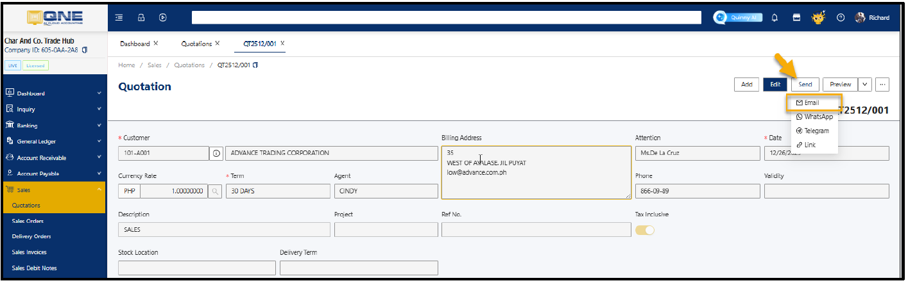This screenshot has width=908, height=283.
Task: Go to Home in the breadcrumb
Action: 126,65
